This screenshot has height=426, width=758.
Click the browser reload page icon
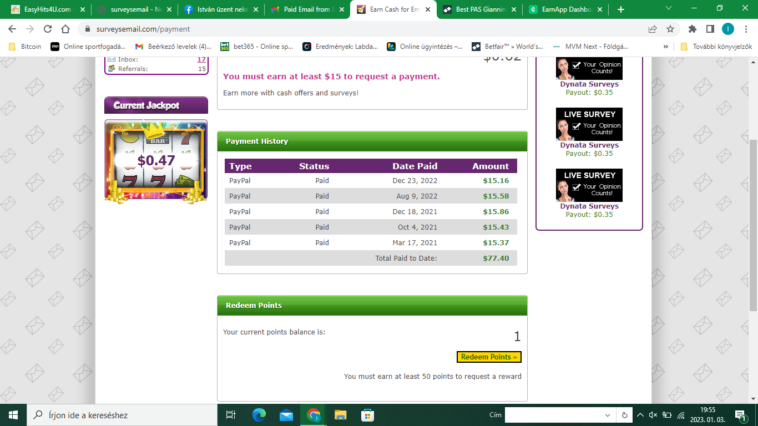click(48, 29)
